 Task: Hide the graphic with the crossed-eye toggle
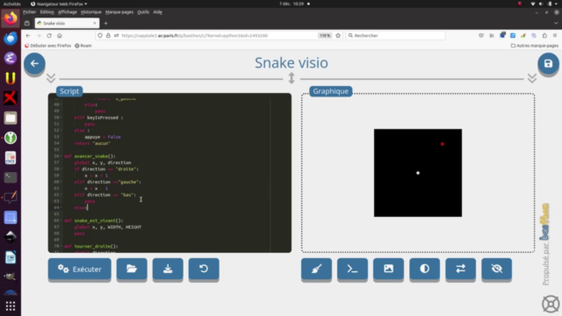(x=496, y=269)
